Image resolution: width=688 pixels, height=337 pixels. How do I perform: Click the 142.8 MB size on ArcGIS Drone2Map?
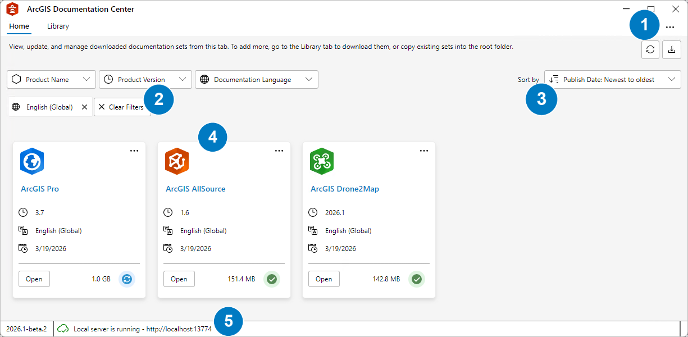(386, 279)
